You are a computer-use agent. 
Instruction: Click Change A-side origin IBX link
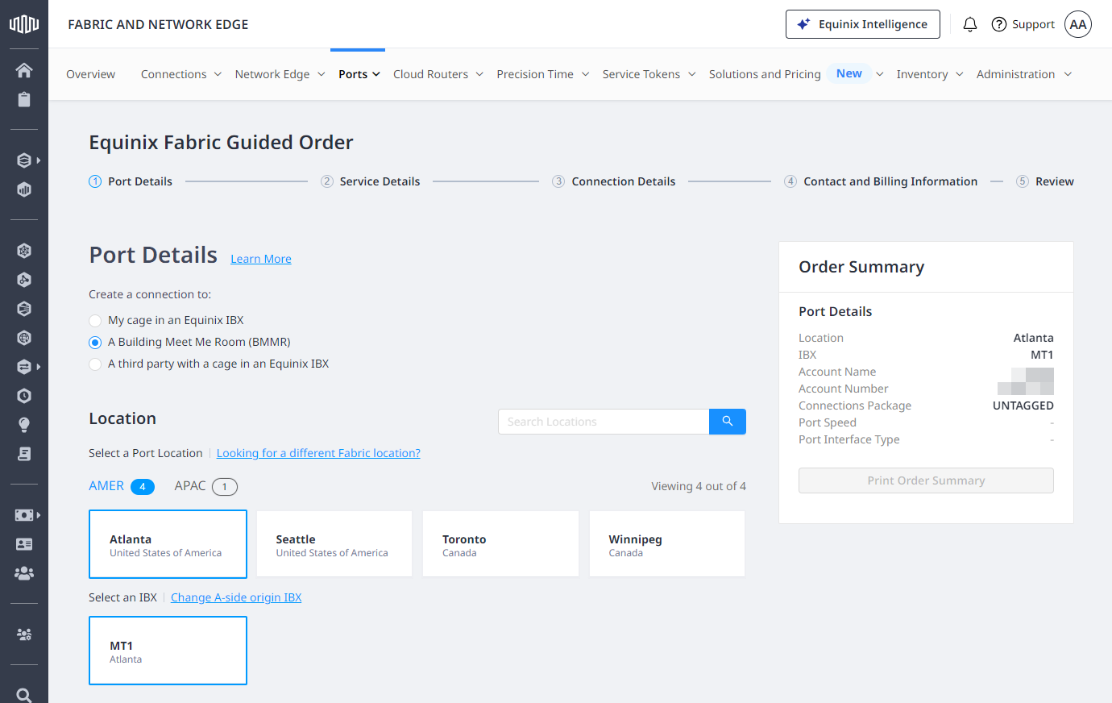coord(236,597)
